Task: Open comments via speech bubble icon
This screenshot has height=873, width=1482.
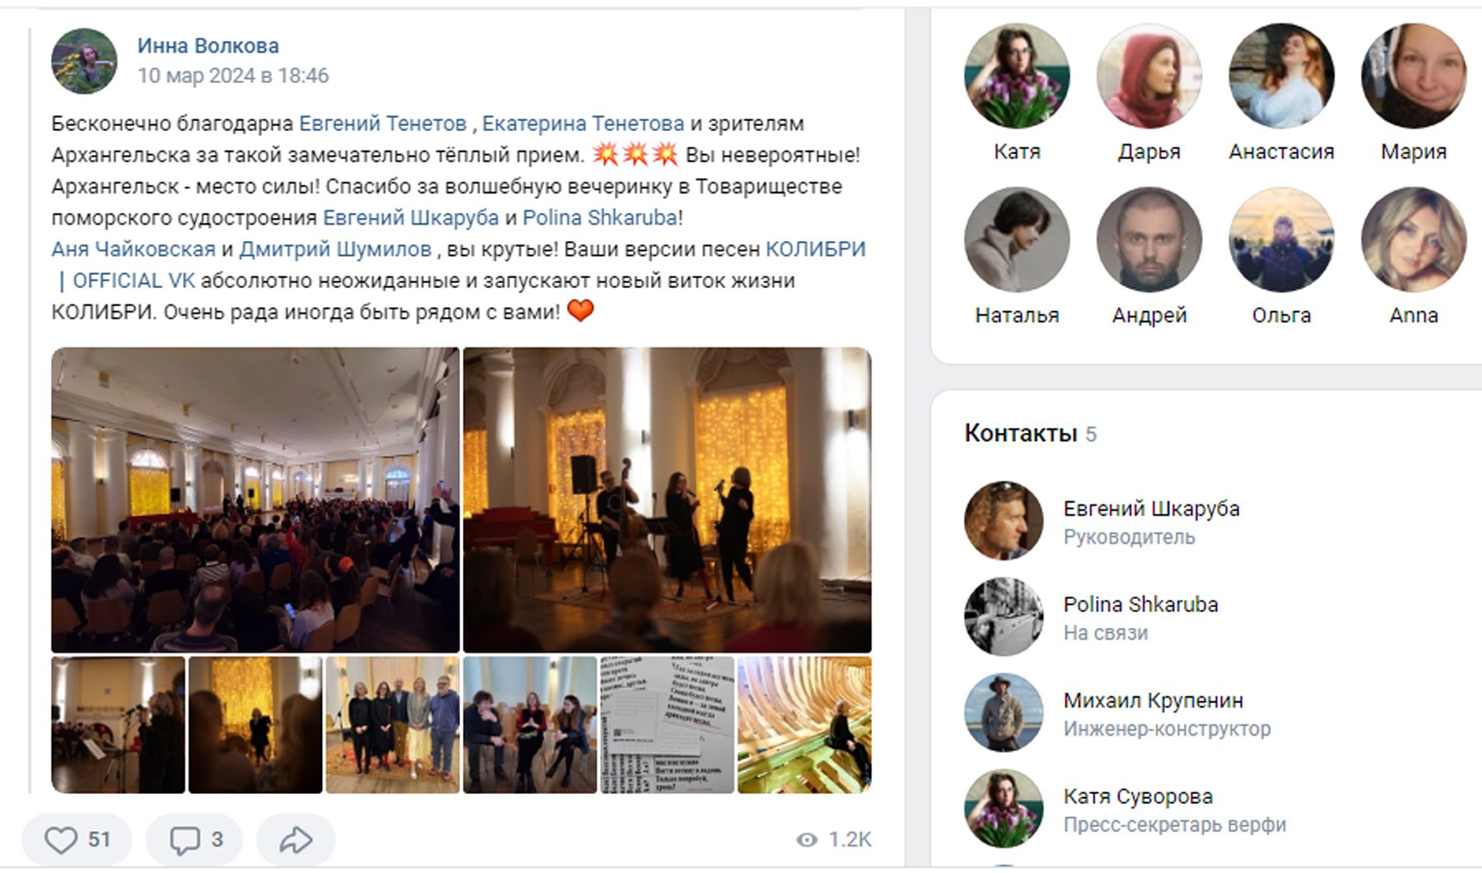Action: (x=195, y=839)
